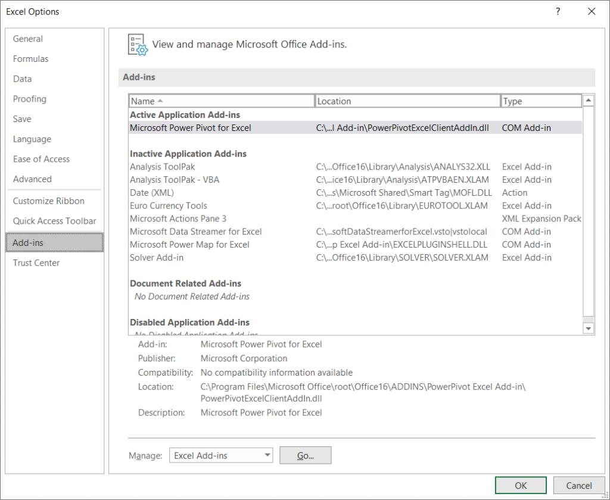The height and width of the screenshot is (500, 610).
Task: Click the scrollbar down arrow
Action: tap(587, 328)
